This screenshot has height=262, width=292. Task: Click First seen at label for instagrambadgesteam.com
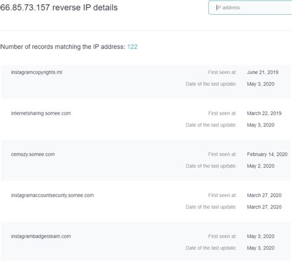click(x=222, y=236)
